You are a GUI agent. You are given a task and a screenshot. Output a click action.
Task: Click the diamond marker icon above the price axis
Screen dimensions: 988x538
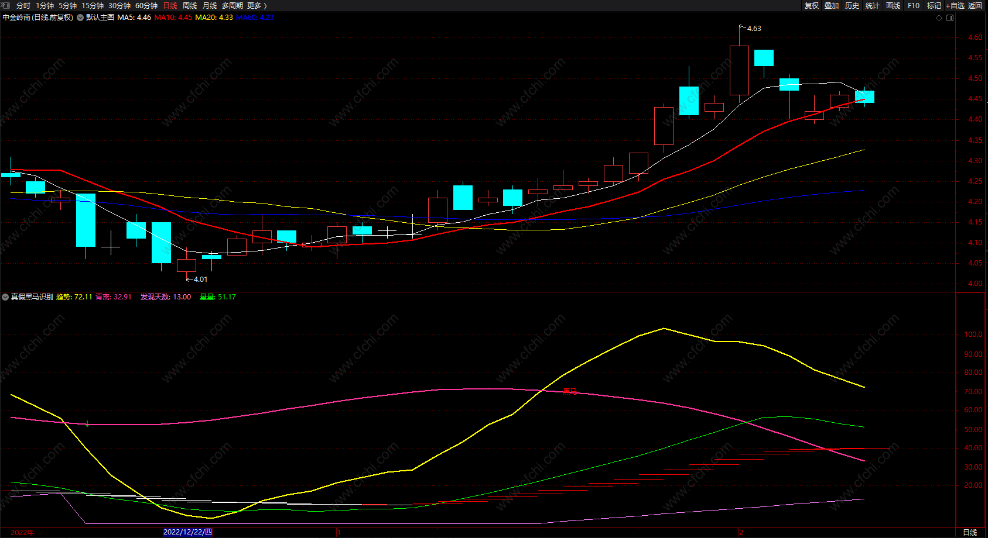coord(939,18)
